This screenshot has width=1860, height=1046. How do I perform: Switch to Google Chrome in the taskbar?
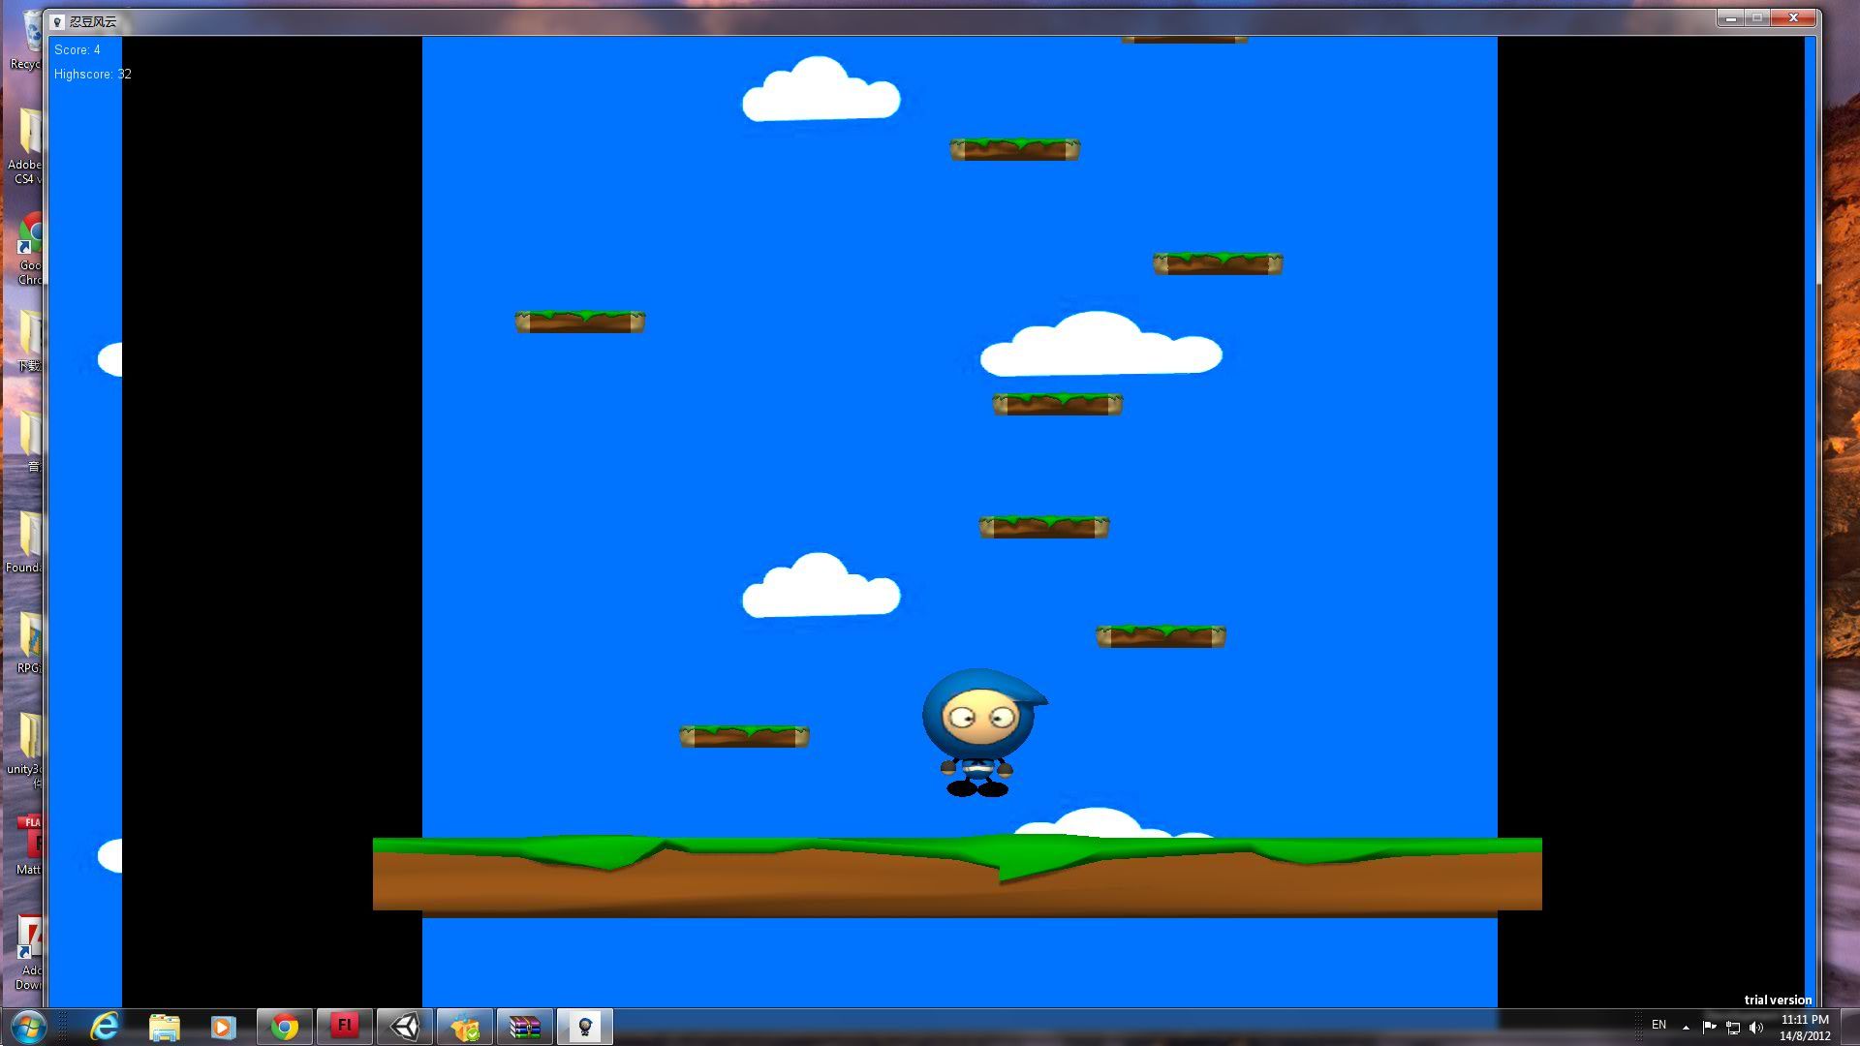(285, 1027)
